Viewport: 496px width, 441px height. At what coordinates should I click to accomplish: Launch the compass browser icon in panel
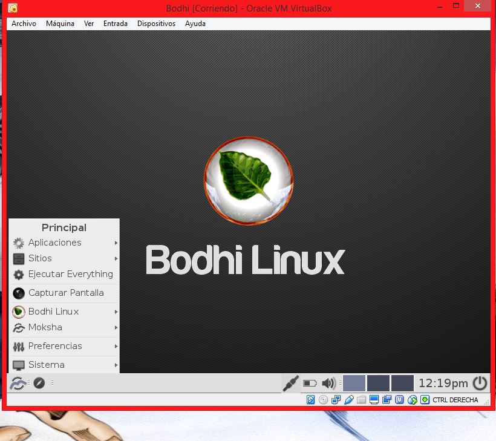pos(39,383)
